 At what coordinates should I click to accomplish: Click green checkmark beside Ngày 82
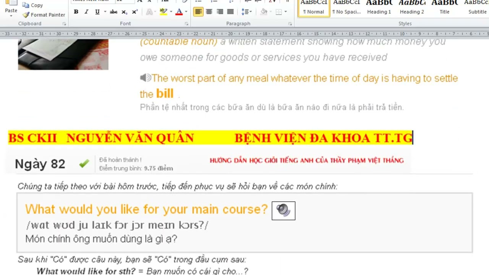tap(84, 164)
